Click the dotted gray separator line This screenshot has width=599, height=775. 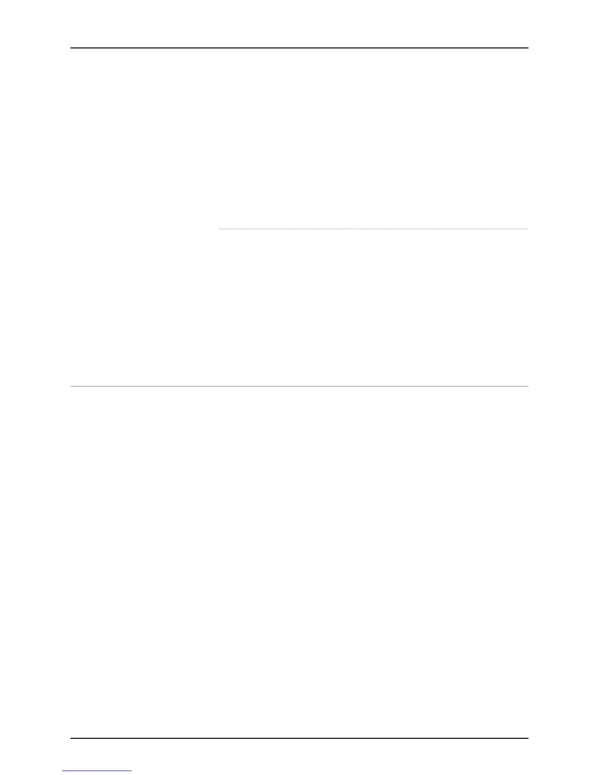374,228
